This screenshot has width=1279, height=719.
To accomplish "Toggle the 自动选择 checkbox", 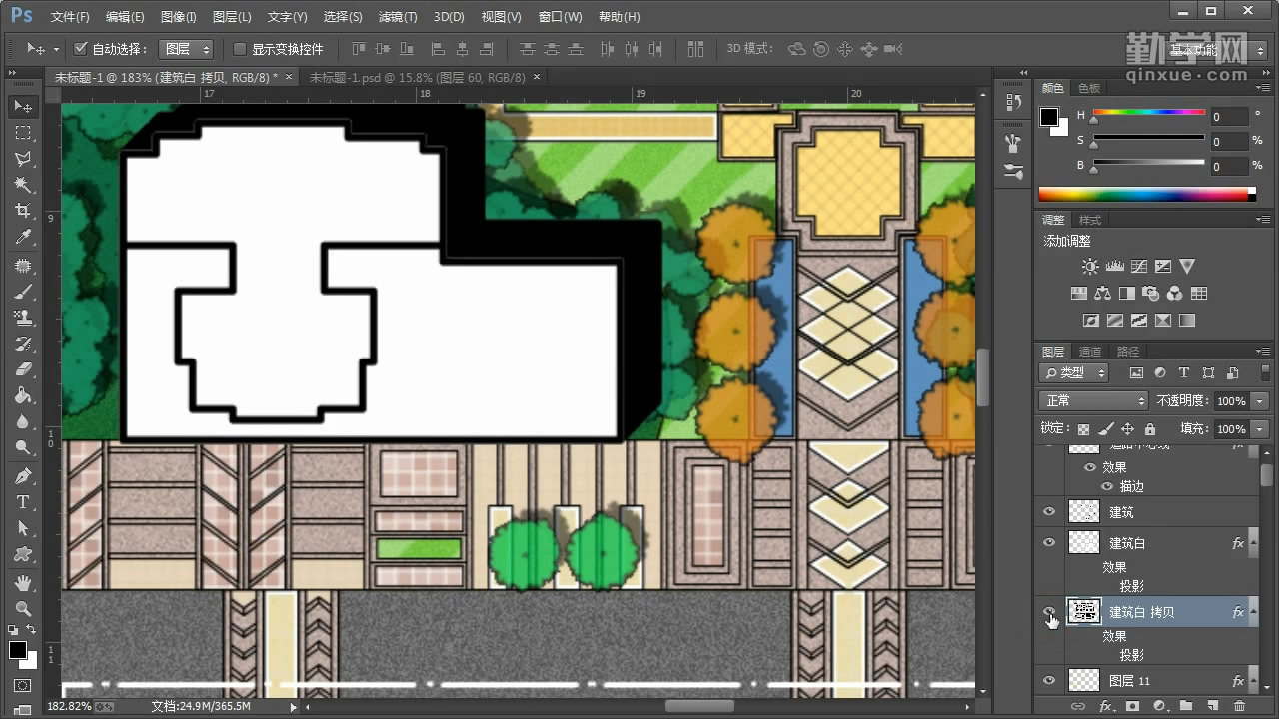I will [x=81, y=49].
